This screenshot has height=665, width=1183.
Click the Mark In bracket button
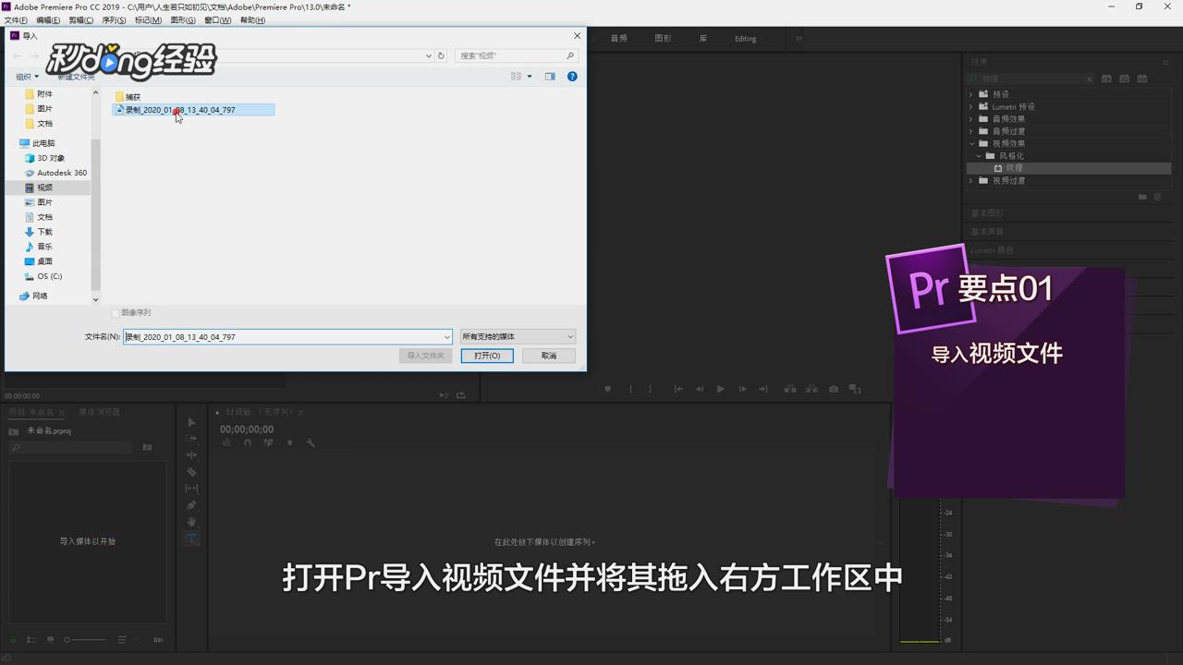(x=631, y=389)
